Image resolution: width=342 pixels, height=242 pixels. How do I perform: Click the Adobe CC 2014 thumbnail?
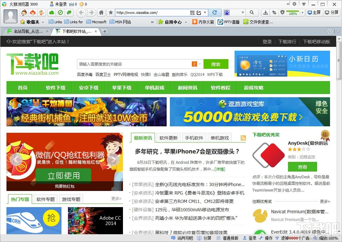click(x=95, y=221)
